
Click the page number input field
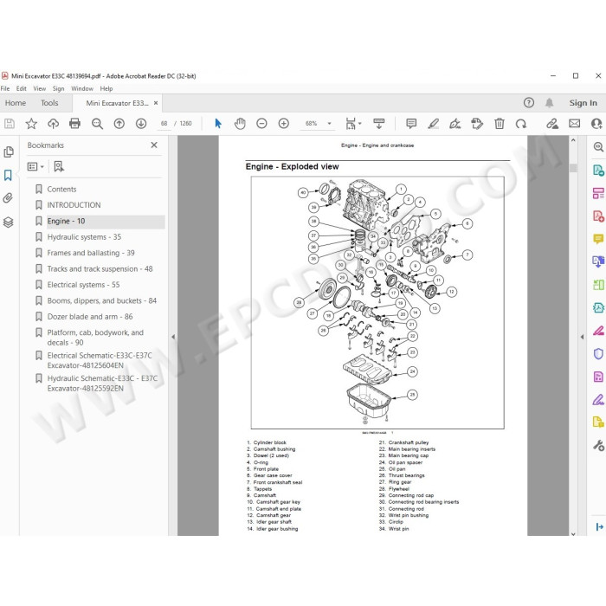(164, 124)
